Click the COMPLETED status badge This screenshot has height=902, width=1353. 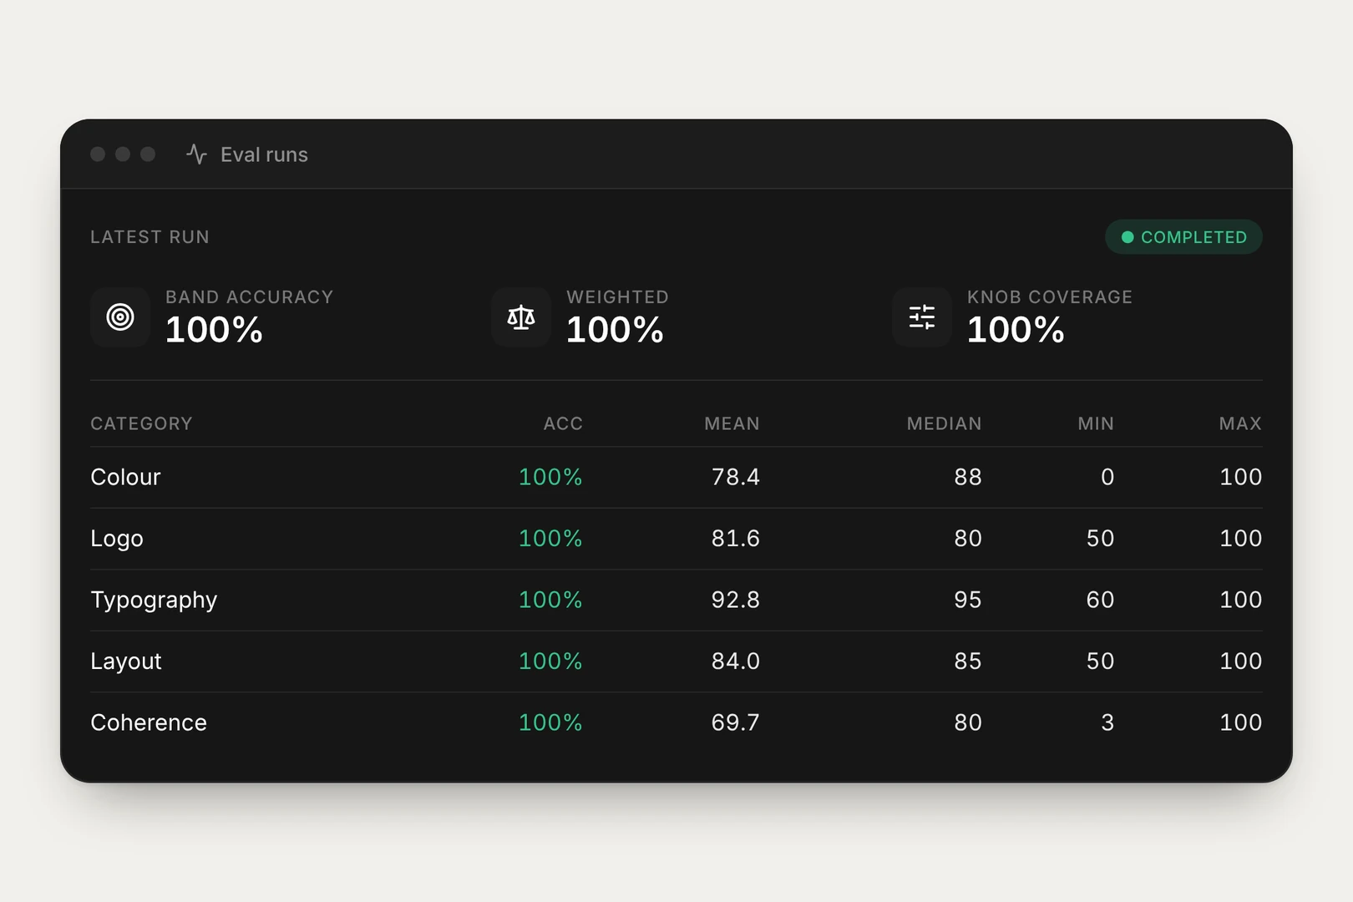tap(1183, 237)
